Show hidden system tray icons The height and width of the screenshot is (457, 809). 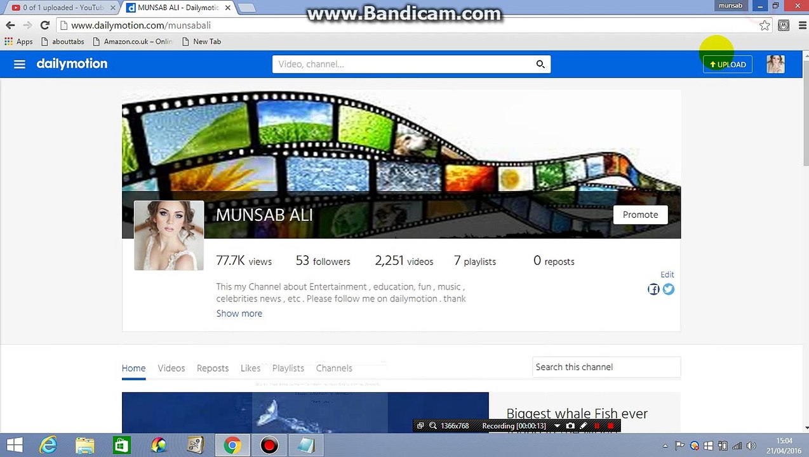pos(665,446)
